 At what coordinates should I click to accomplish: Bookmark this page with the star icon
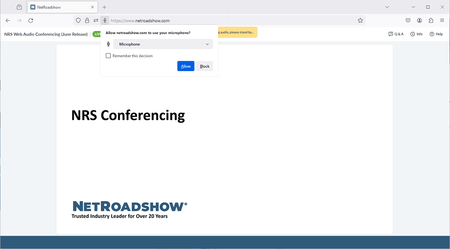[360, 20]
